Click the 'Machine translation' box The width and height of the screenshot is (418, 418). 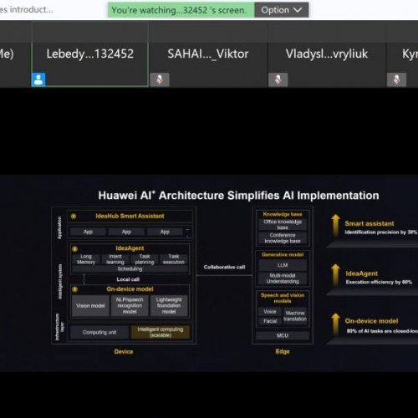point(295,316)
